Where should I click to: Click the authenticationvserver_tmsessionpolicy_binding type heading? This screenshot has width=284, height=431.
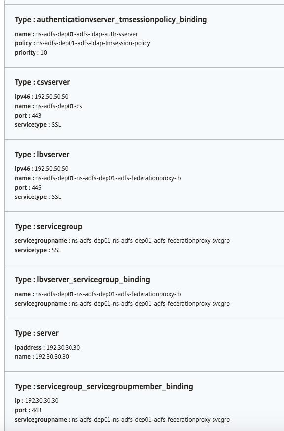tap(110, 20)
